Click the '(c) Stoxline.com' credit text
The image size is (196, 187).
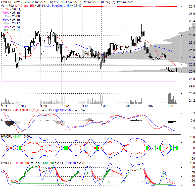(x=122, y=2)
